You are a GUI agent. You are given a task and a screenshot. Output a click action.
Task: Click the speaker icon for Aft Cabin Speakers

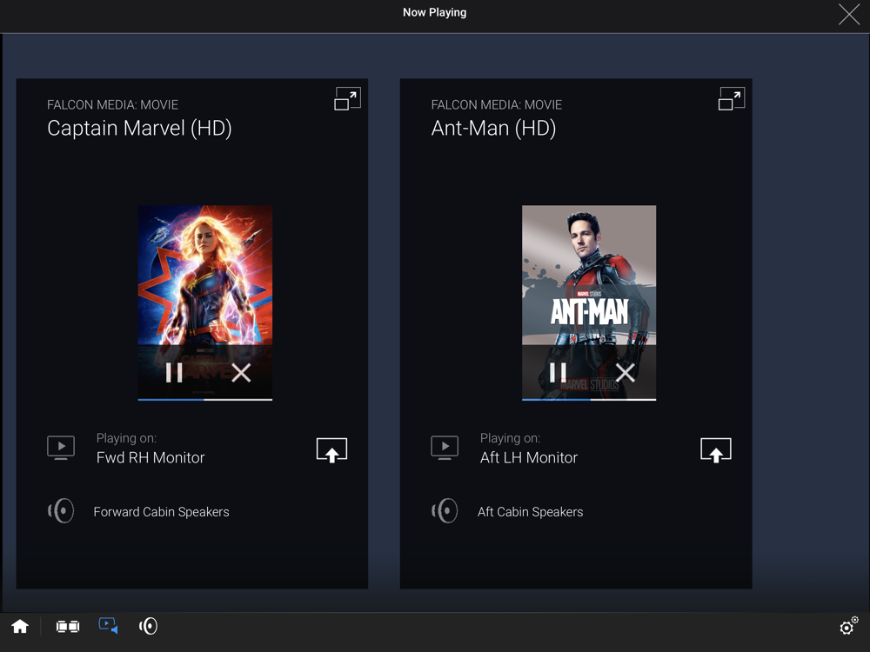(445, 510)
